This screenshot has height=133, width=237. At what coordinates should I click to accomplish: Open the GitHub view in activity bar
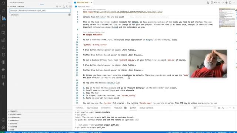pyautogui.click(x=3, y=62)
